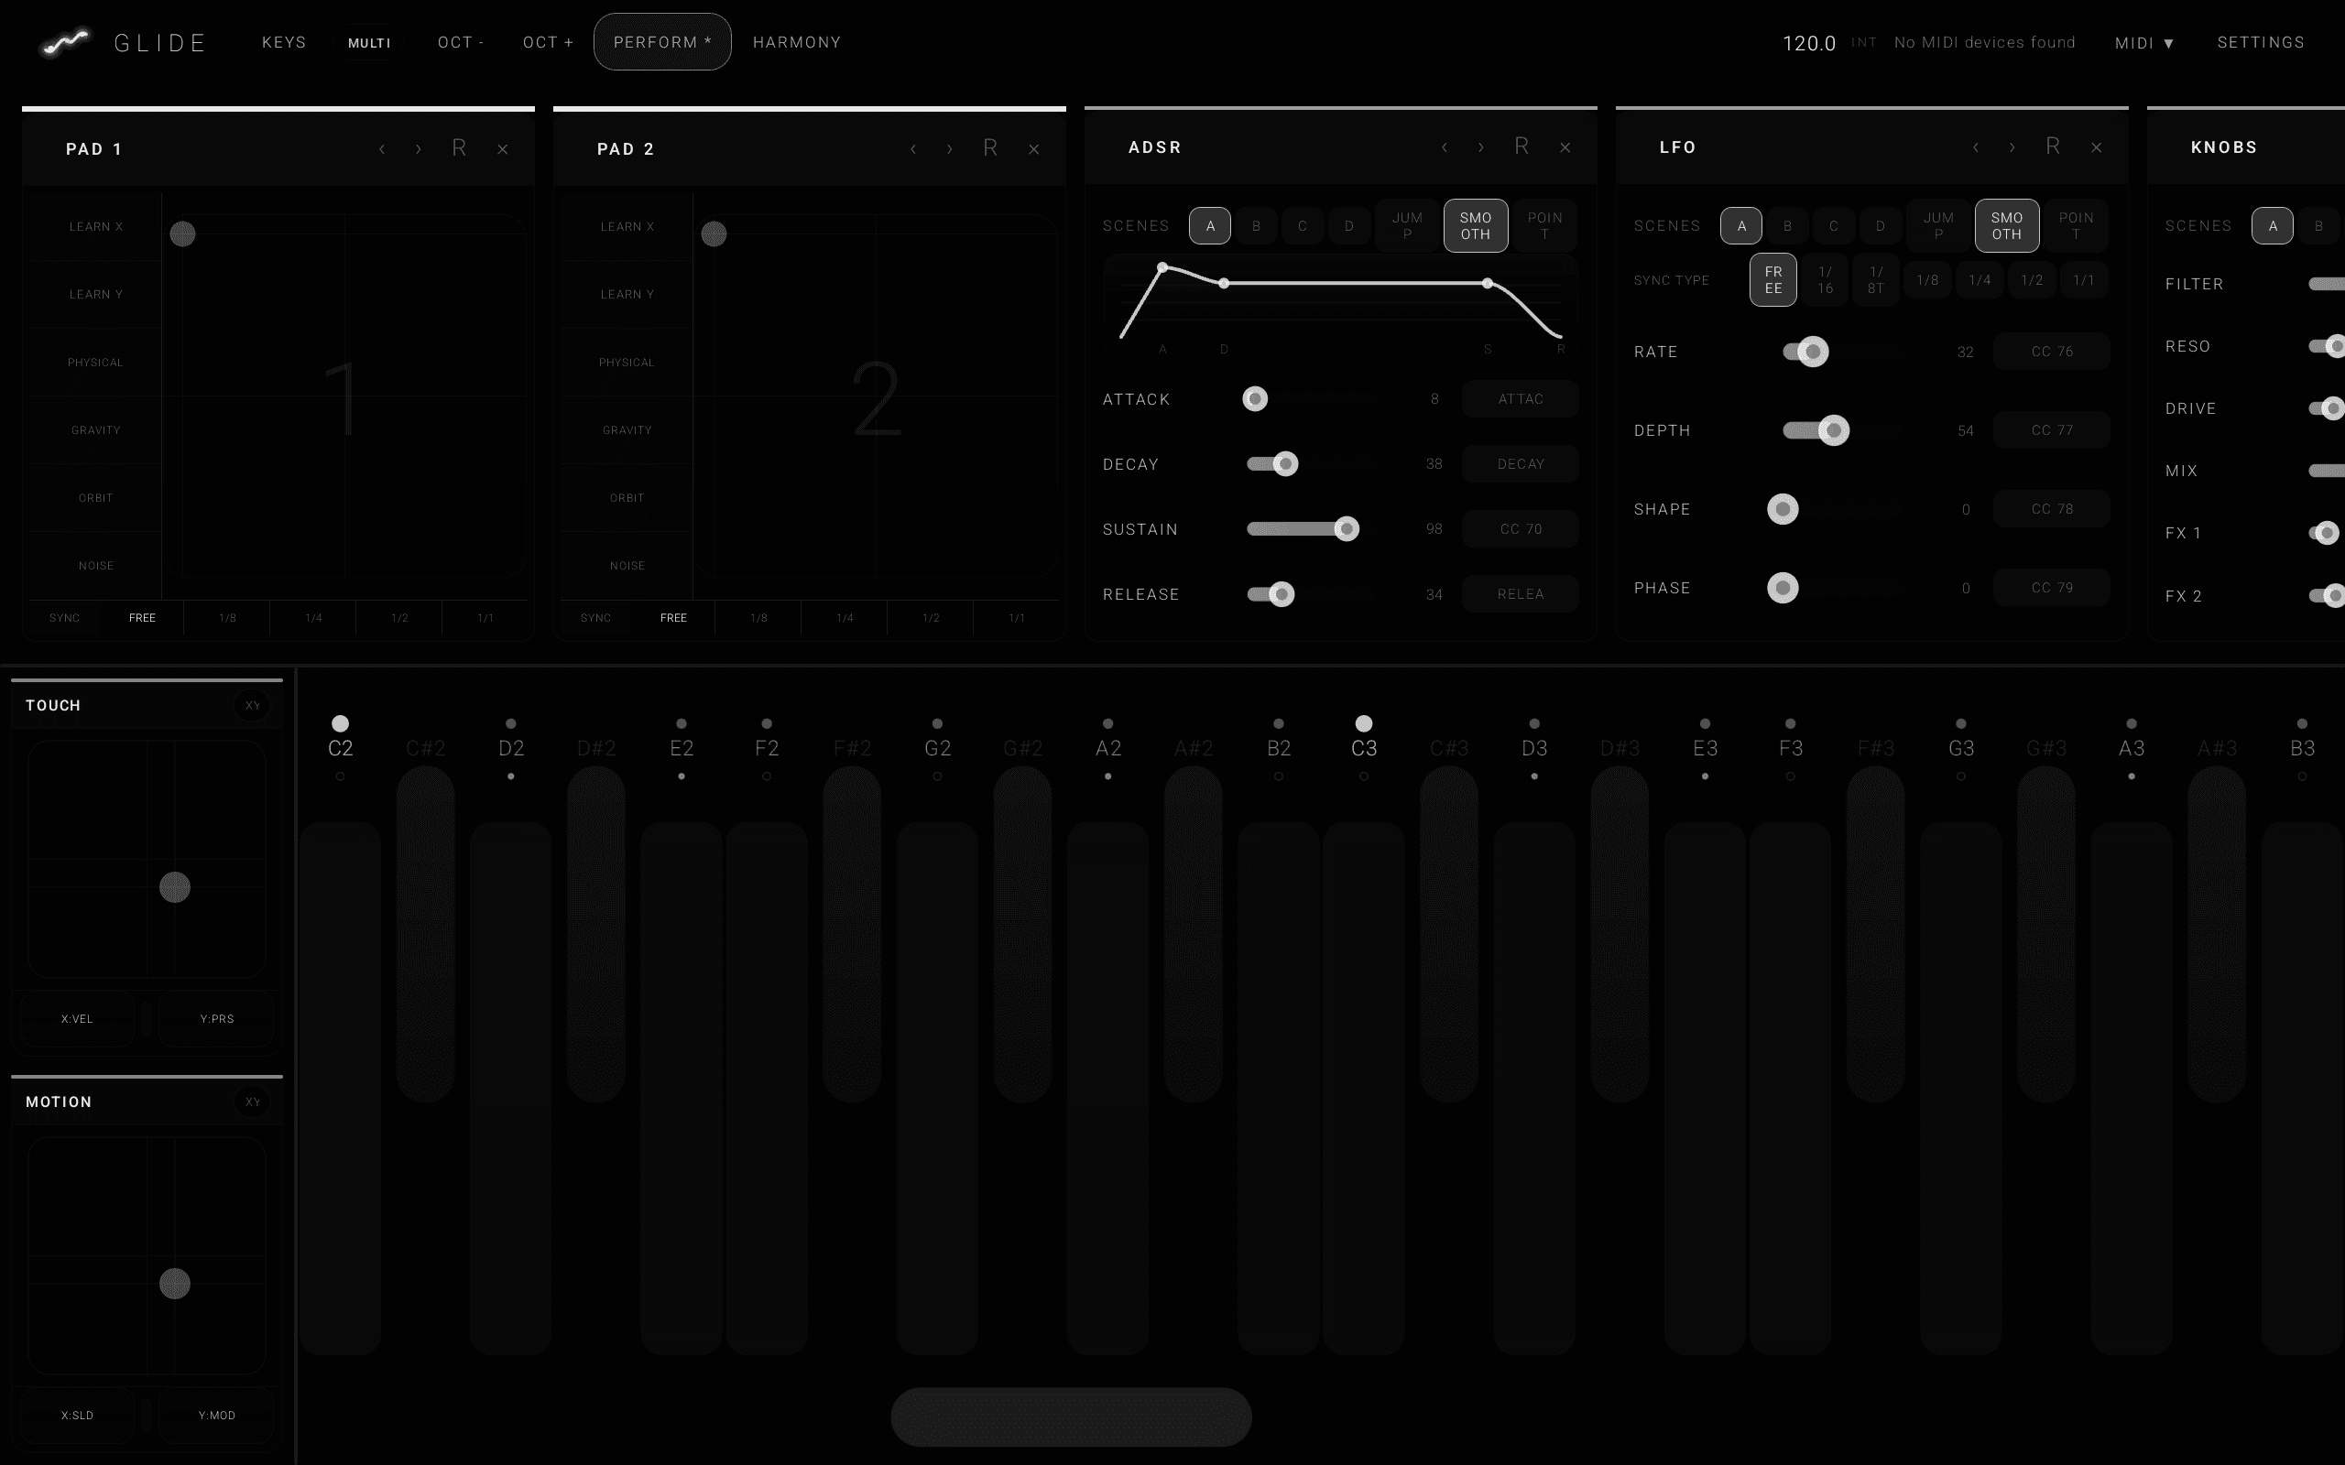The image size is (2345, 1465).
Task: Select ADSR scene D
Action: click(x=1349, y=226)
